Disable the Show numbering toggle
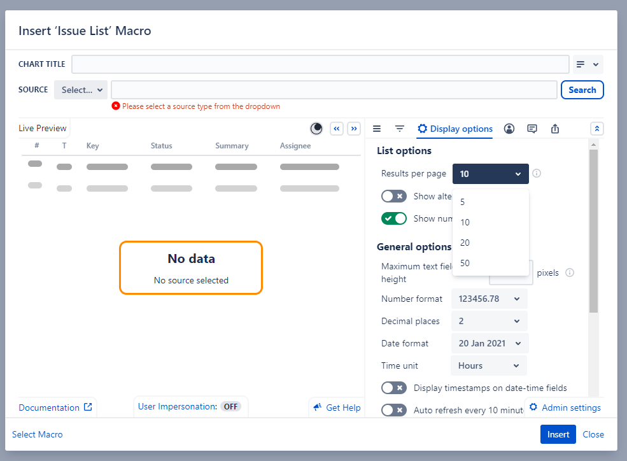 click(x=393, y=218)
